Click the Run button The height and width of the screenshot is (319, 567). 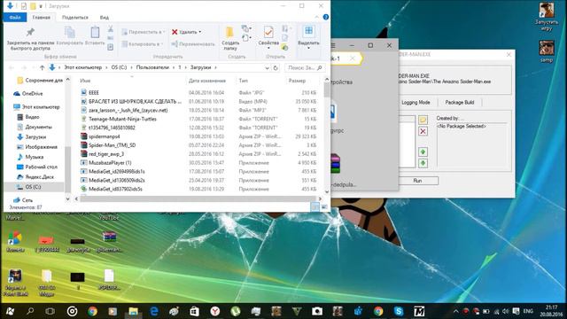[417, 181]
